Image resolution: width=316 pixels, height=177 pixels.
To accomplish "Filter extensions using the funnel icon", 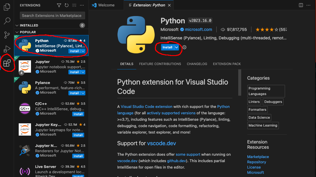I will [59, 5].
